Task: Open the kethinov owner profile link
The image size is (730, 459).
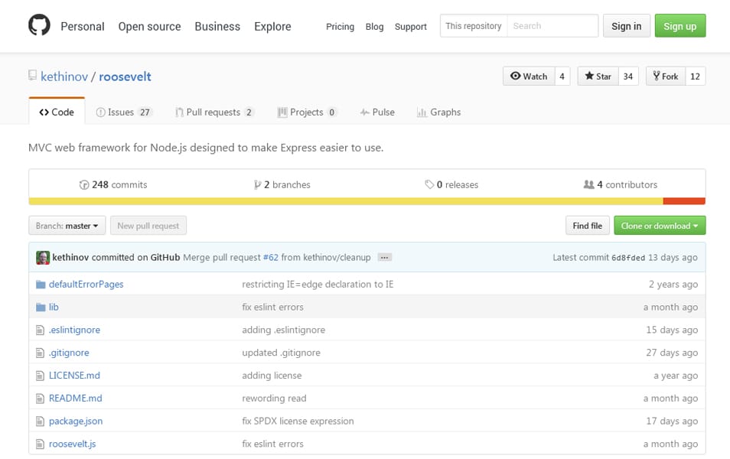Action: point(64,76)
